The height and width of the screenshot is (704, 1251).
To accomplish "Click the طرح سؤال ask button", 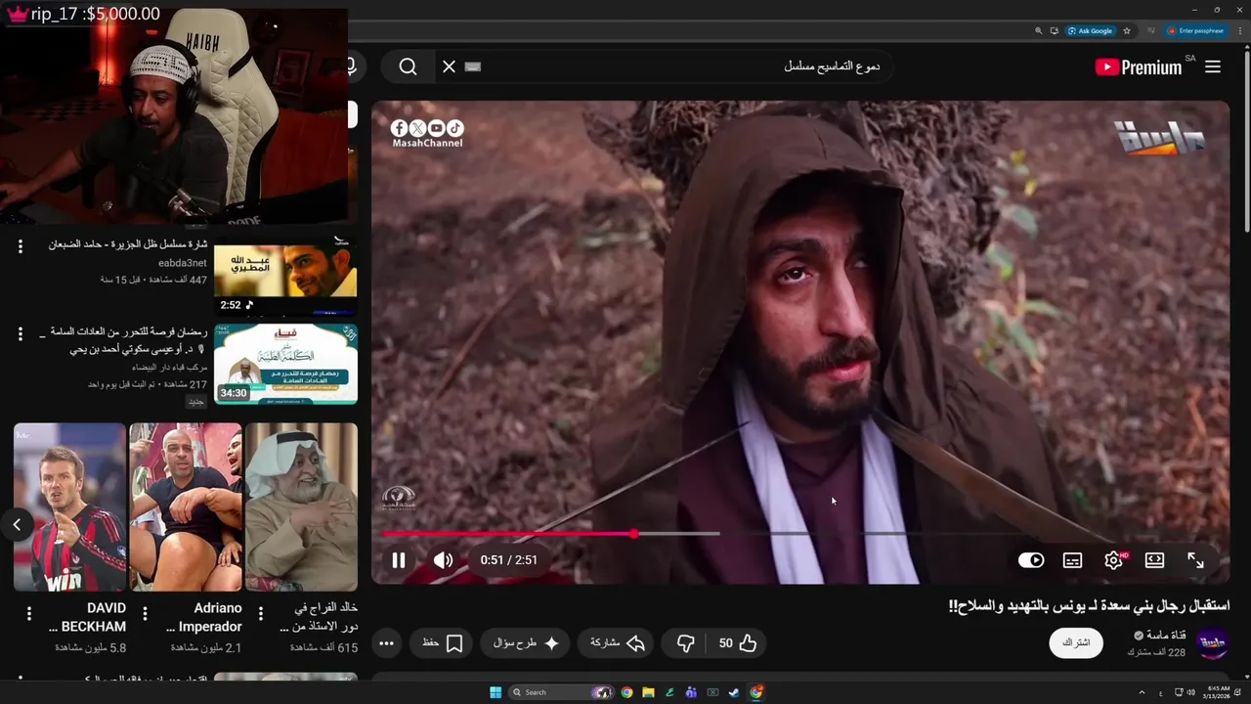I will [x=526, y=643].
